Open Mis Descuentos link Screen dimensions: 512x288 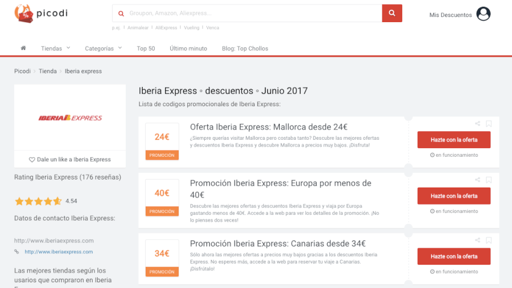point(451,15)
